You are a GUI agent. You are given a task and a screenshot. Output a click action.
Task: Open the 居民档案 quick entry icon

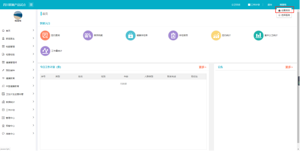pos(88,36)
